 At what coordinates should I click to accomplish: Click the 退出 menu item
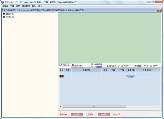(x=40, y=6)
